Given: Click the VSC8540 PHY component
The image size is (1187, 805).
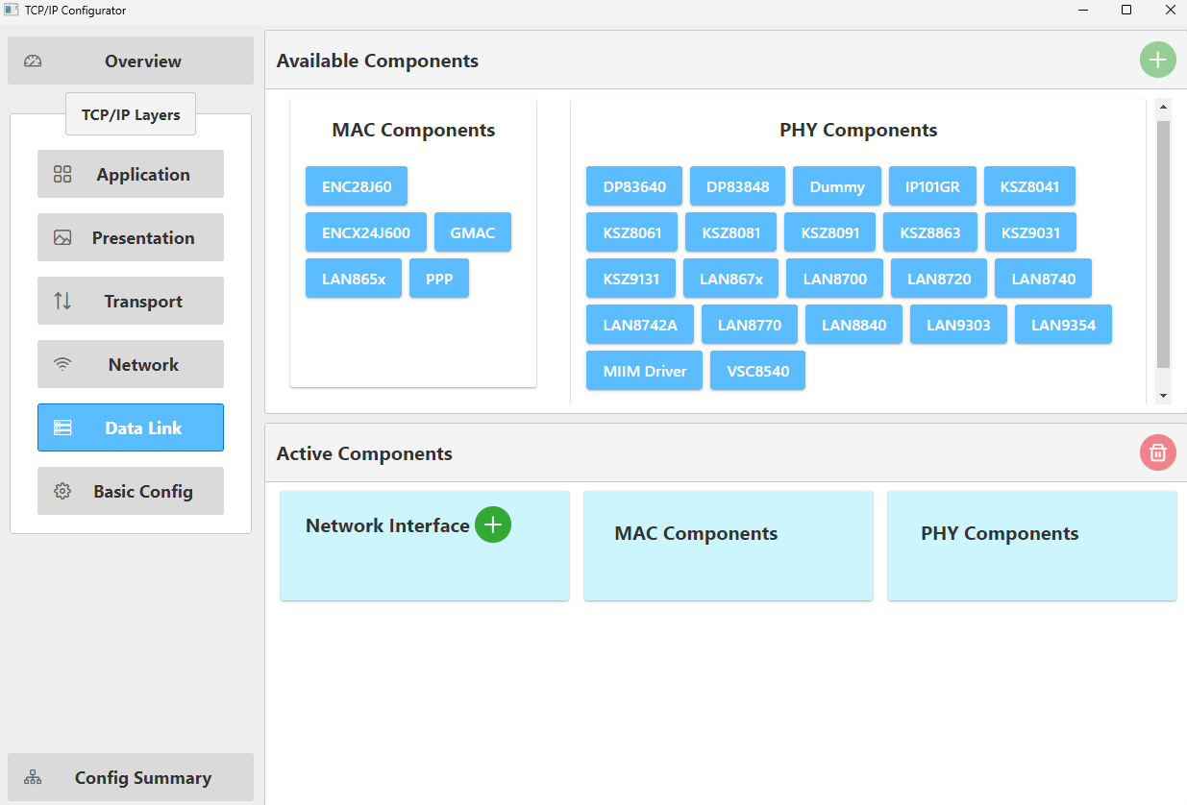Looking at the screenshot, I should point(757,371).
